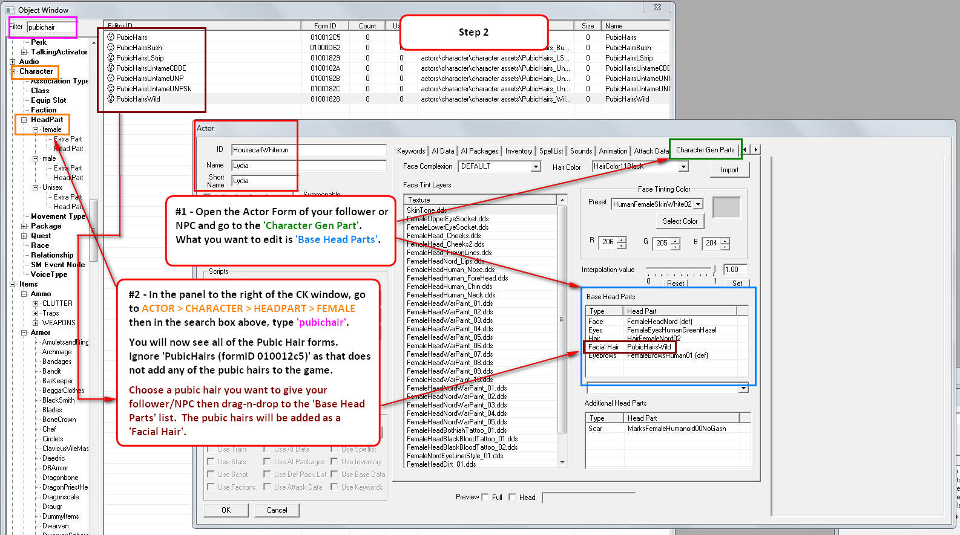This screenshot has height=535, width=960.
Task: Open the AI Packages tab
Action: coord(479,151)
